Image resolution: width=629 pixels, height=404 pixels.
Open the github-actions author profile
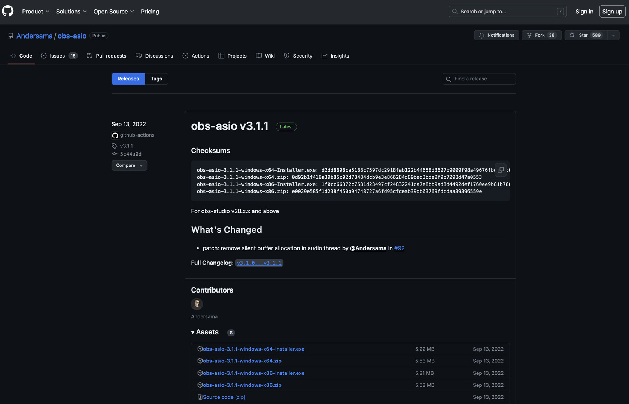(x=137, y=135)
